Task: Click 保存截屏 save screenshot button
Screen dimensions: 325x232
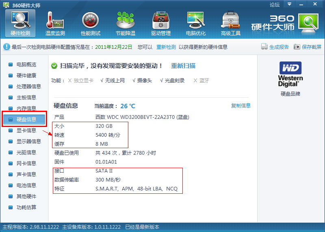Action: tap(308, 47)
